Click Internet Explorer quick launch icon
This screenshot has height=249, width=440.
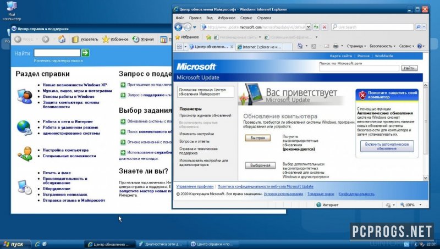point(37,244)
